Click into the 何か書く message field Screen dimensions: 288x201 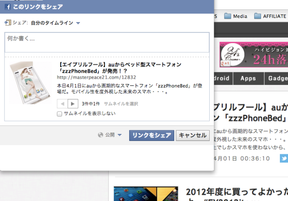[107, 42]
